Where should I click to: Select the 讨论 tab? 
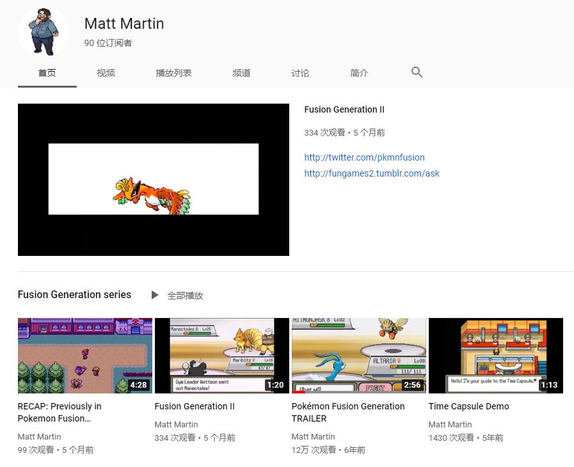(300, 73)
